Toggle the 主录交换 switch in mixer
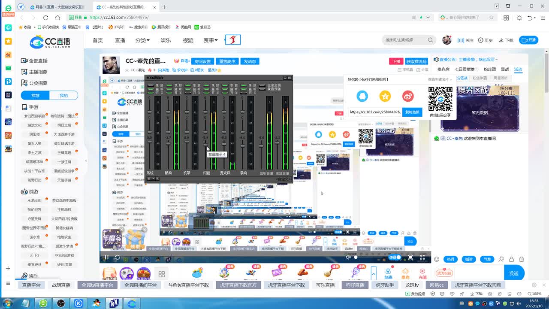 pos(262,85)
